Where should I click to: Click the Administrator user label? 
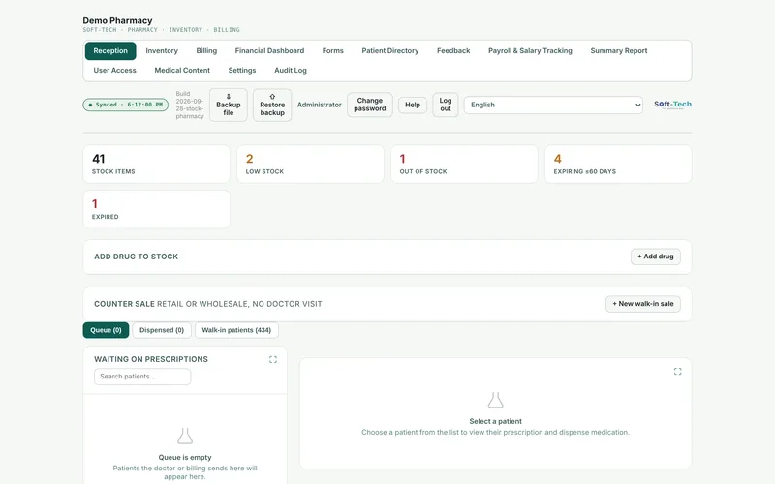point(320,105)
